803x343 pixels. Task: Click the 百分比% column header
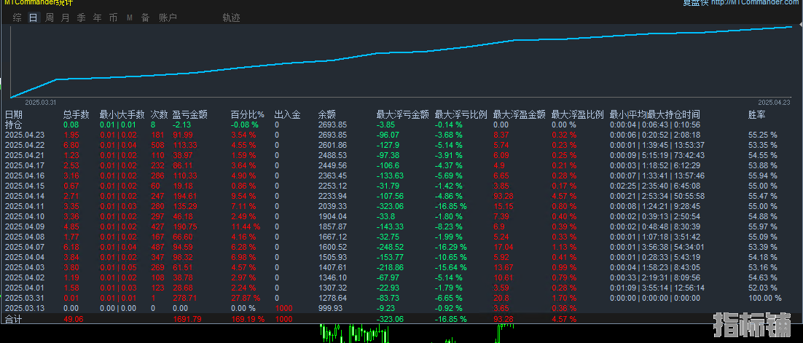coord(247,114)
